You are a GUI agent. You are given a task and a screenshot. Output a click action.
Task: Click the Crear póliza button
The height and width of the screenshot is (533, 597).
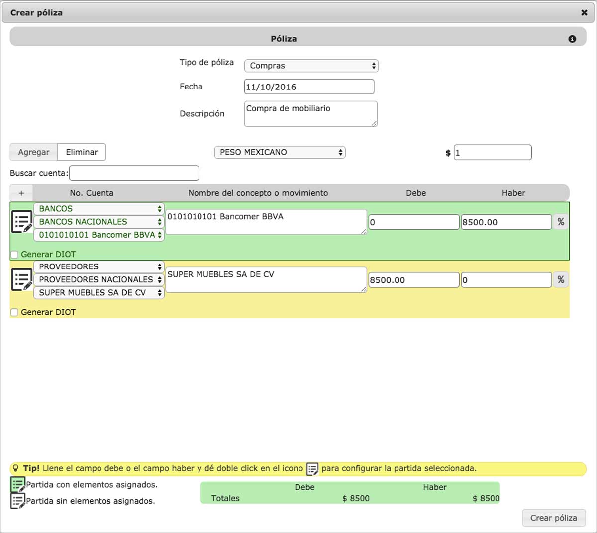(553, 518)
